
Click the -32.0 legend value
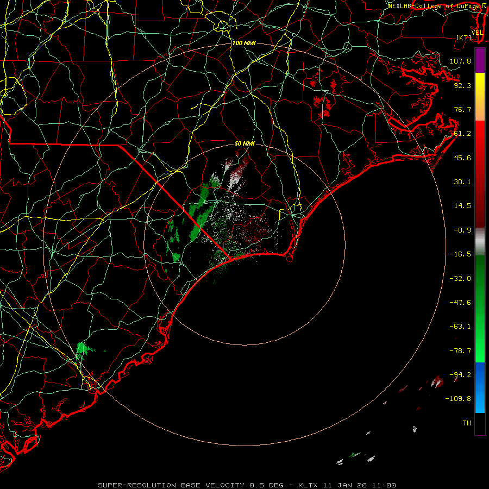coord(460,279)
